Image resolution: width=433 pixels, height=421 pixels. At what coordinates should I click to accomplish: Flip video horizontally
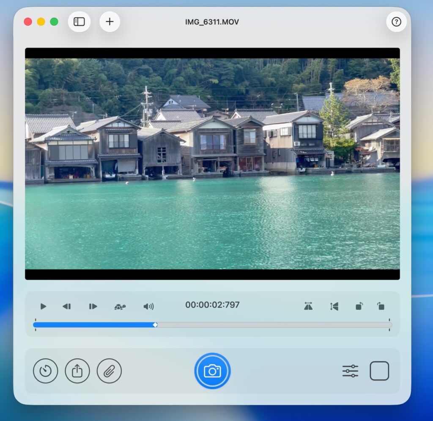[308, 306]
